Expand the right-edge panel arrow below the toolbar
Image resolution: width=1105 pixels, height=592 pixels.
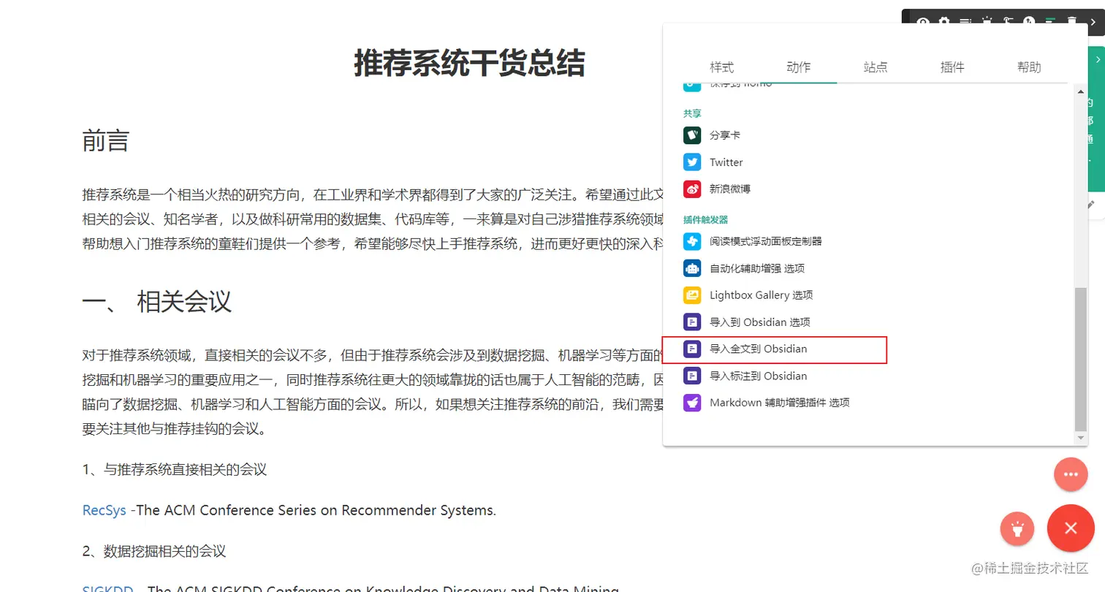point(1098,58)
